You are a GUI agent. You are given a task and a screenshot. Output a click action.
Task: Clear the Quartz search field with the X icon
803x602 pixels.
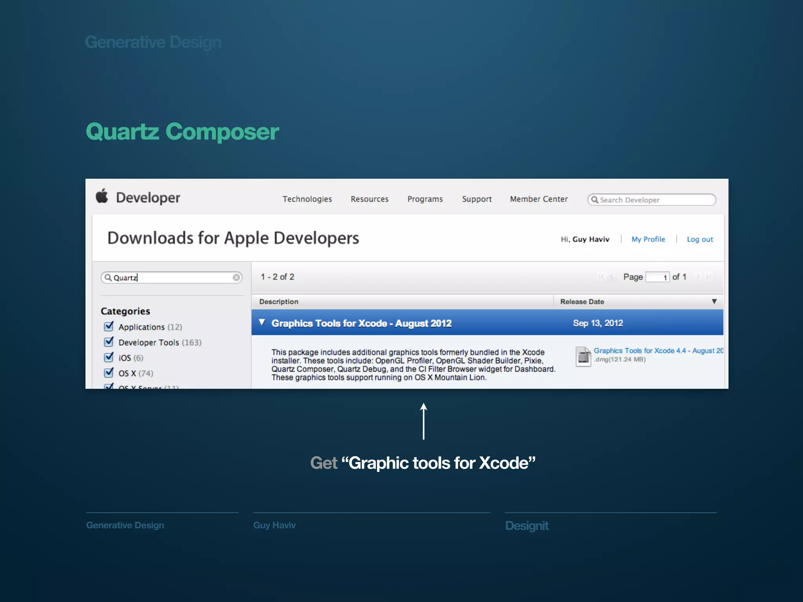tap(236, 277)
